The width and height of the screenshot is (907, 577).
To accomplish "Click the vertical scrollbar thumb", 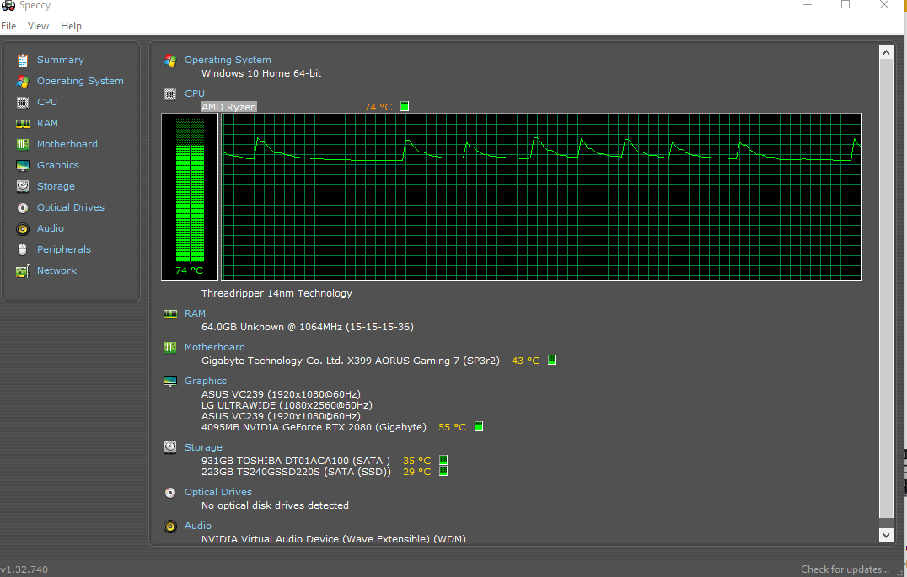I will tap(886, 288).
